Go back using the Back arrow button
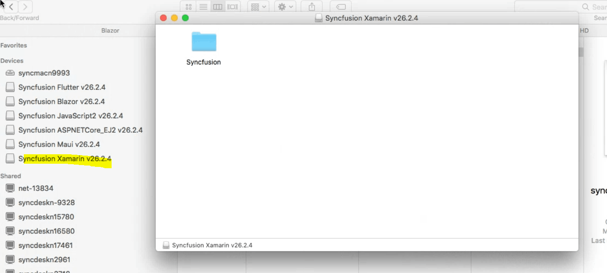This screenshot has height=273, width=607. (10, 7)
